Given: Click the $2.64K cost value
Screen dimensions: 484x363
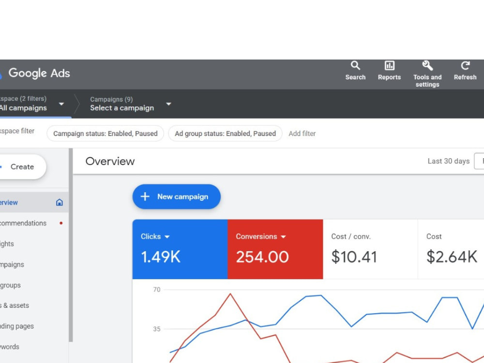Looking at the screenshot, I should point(452,257).
